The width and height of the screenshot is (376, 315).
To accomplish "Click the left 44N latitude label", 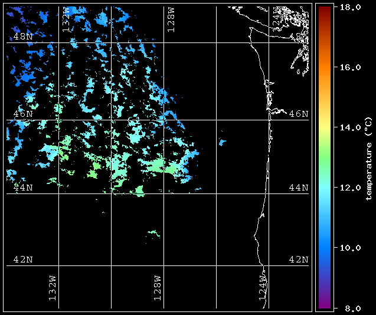I will pyautogui.click(x=23, y=188).
